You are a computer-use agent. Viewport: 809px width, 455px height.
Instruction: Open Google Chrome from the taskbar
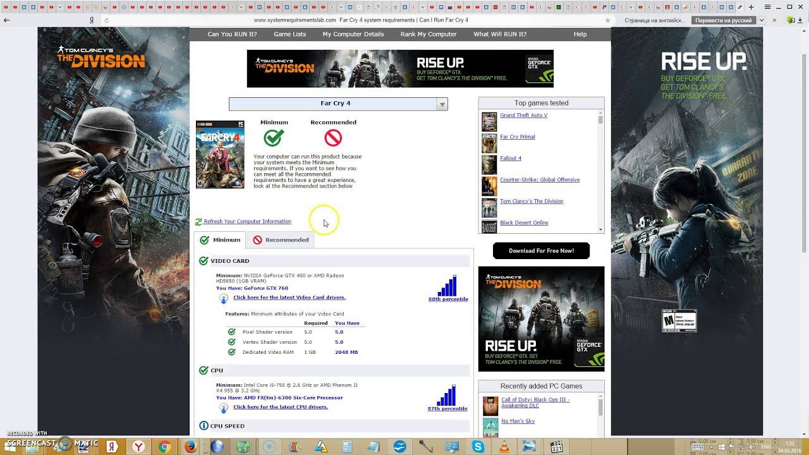[x=164, y=447]
